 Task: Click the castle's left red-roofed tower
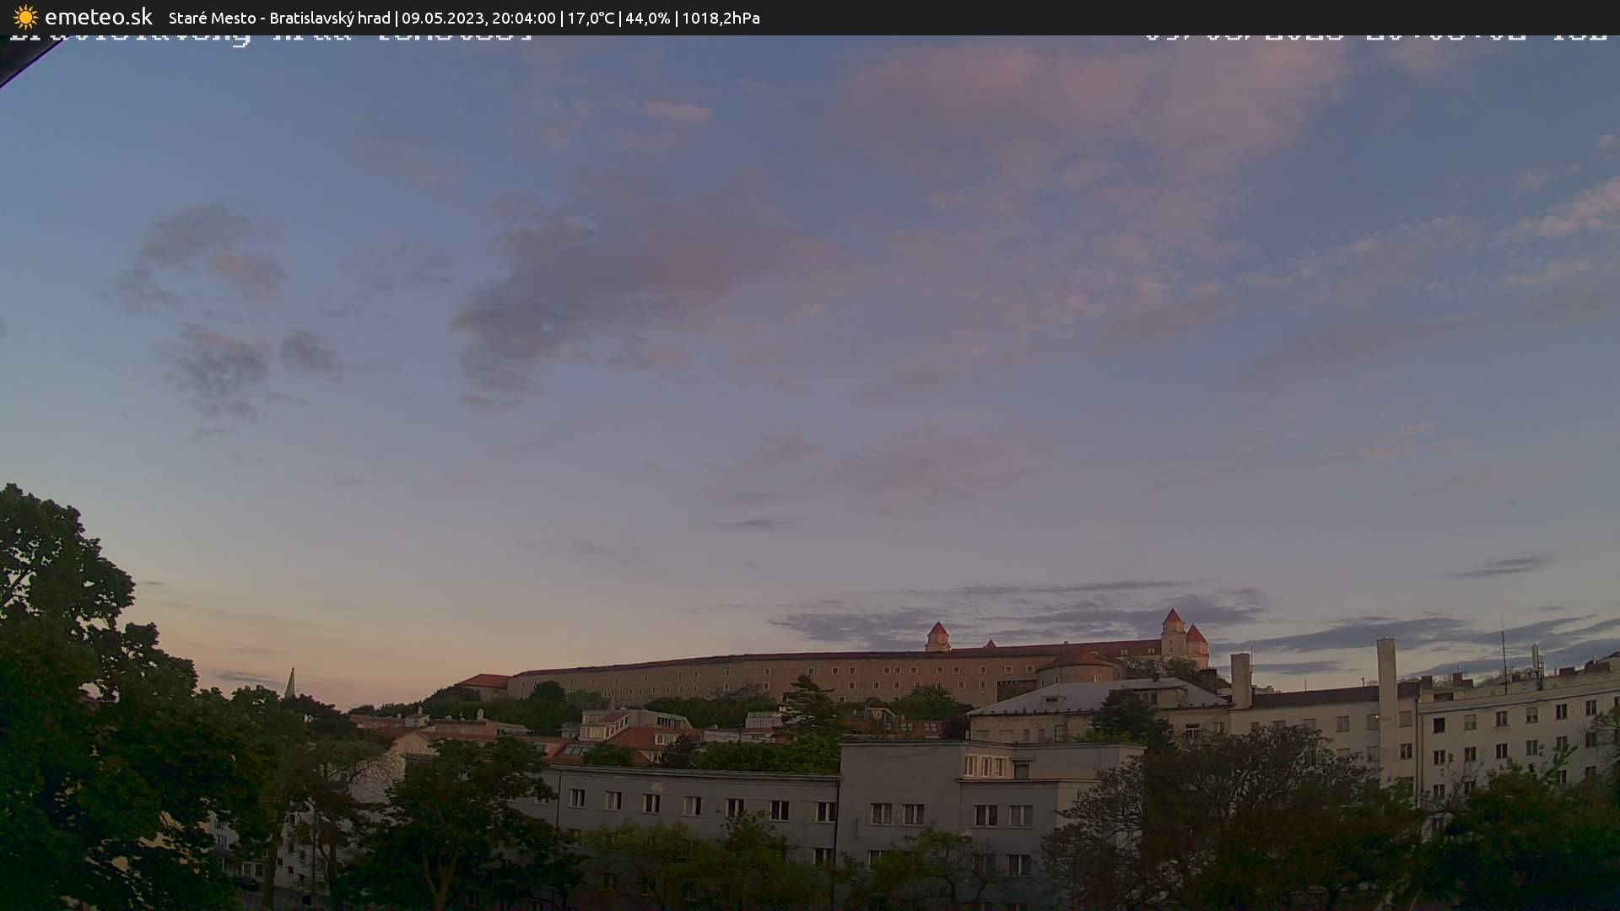937,636
